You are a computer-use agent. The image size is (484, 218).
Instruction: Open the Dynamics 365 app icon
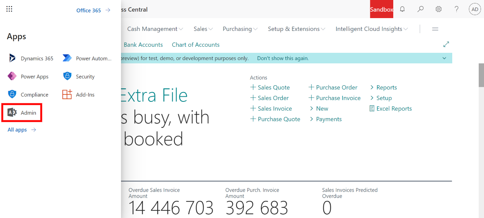12,58
